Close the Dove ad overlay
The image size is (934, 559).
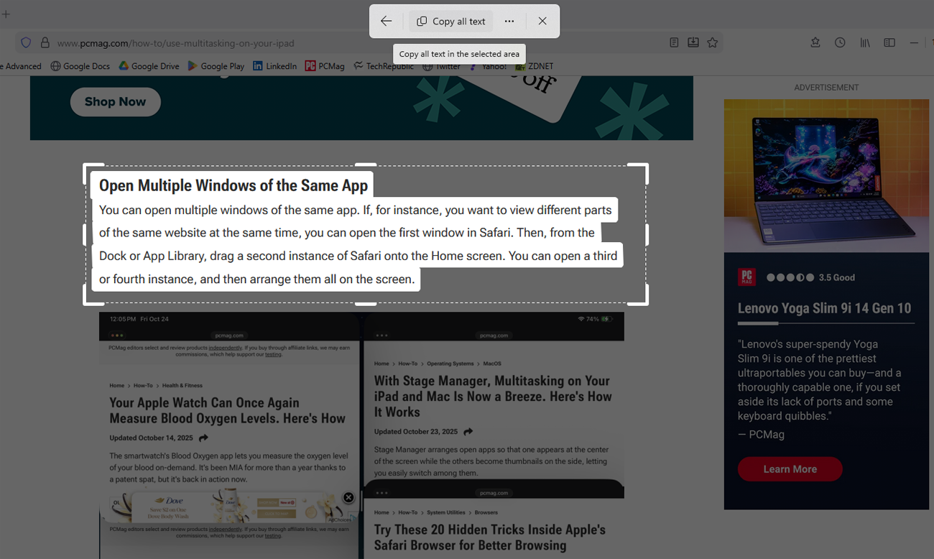tap(348, 497)
